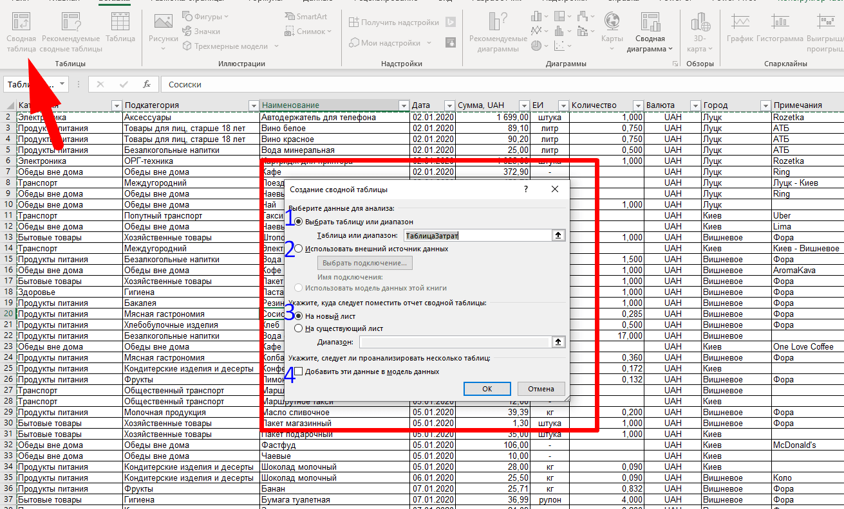Viewport: 844px width, 509px height.
Task: Click the select-all corner of the sheet
Action: [x=8, y=105]
